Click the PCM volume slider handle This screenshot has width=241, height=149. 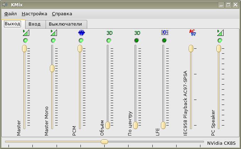[80, 49]
